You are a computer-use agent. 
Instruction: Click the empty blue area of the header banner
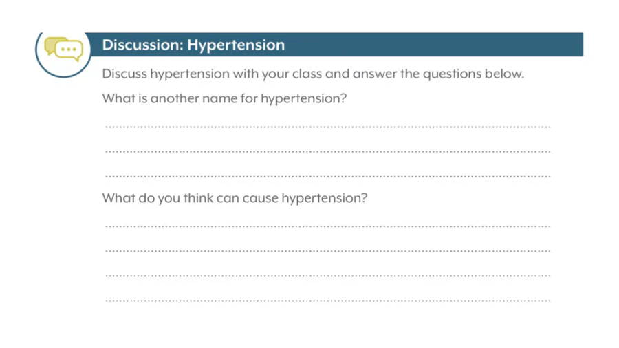coord(434,45)
